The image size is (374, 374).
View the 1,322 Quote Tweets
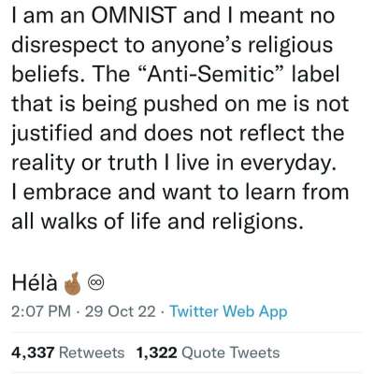(x=208, y=352)
